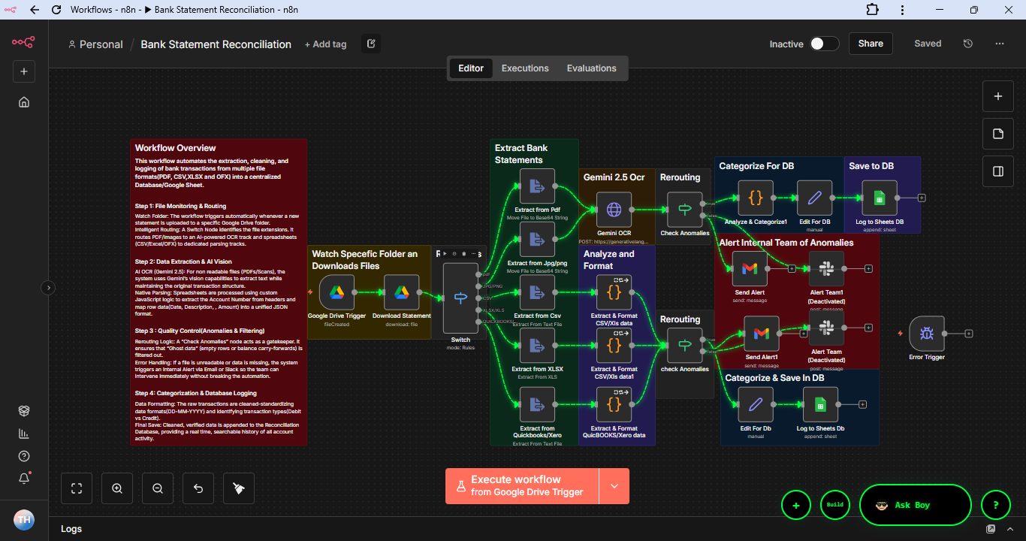Open the Error Trigger node

pos(927,334)
